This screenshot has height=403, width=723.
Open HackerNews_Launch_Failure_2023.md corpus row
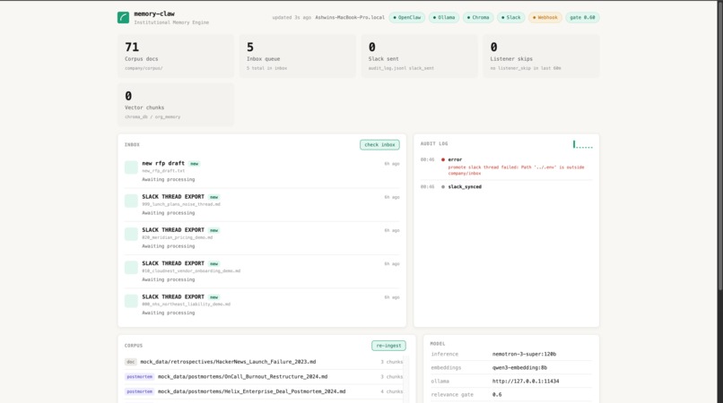coord(264,362)
